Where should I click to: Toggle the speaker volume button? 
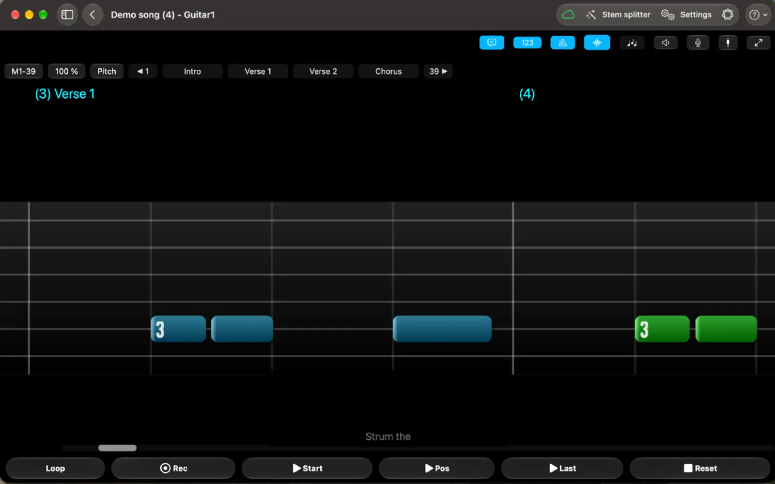(x=666, y=43)
